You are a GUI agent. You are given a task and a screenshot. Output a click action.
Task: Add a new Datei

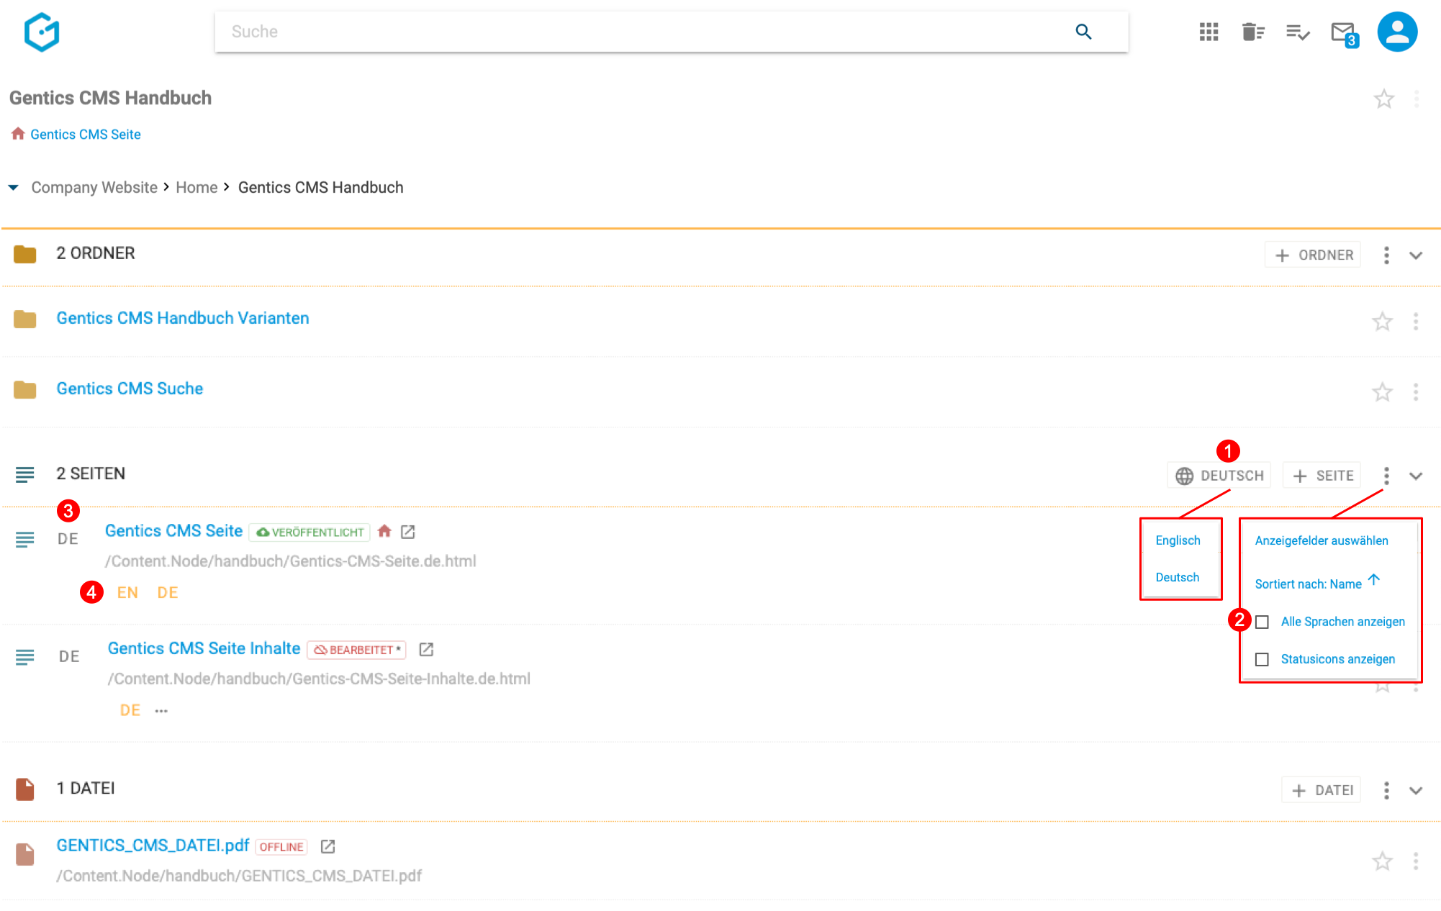point(1322,790)
